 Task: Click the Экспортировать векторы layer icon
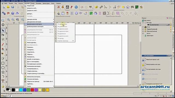click(144, 69)
